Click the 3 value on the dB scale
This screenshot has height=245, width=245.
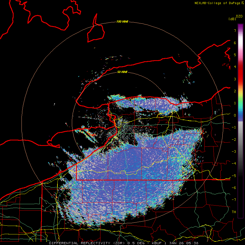coord(235,79)
